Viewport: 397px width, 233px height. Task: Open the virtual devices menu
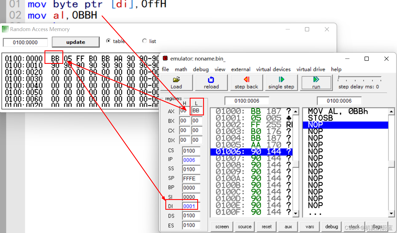point(273,69)
